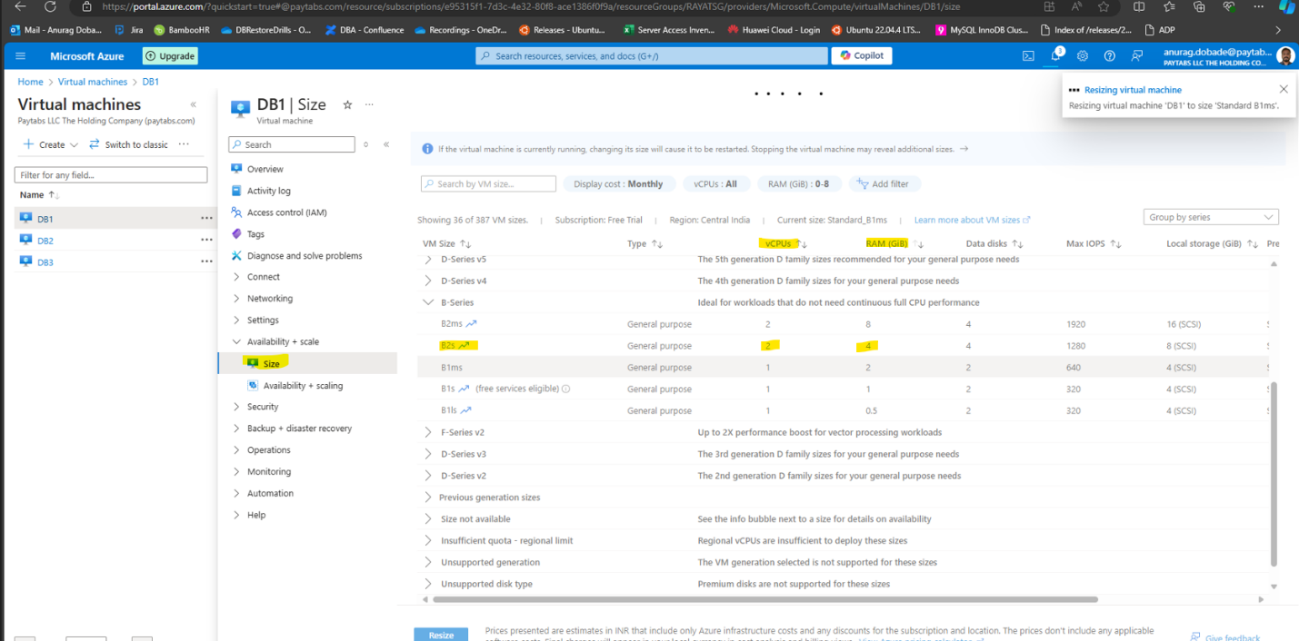Open the ellipsis menu beside DB1 | Size
This screenshot has height=641, width=1299.
pos(369,105)
